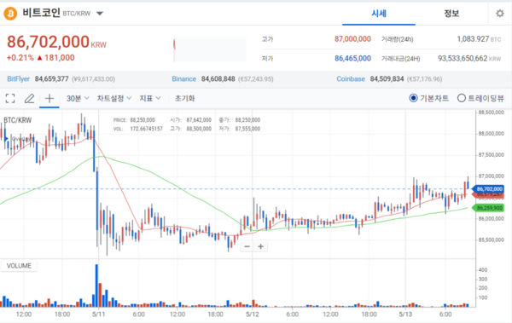This screenshot has height=323, width=512.
Task: Open the 30분 interval dropdown
Action: 78,98
